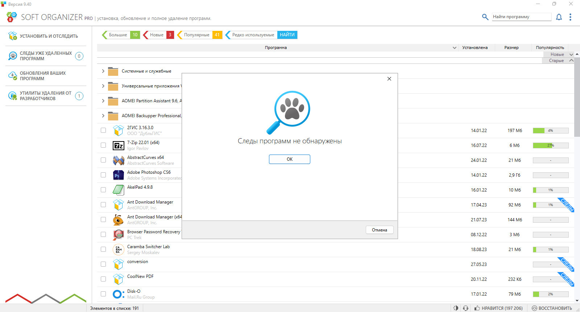Expand the Системные и служебные group

click(103, 71)
